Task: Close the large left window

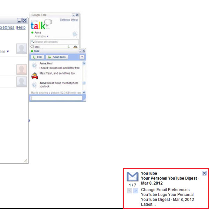Action: [24, 21]
